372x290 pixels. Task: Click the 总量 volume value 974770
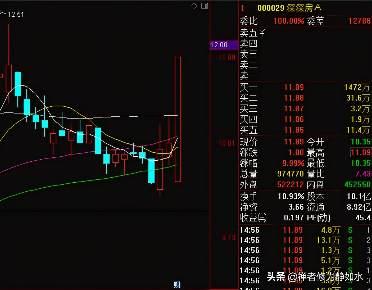point(290,174)
